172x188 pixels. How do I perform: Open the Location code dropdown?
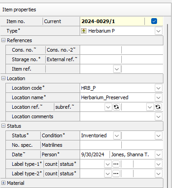[158, 88]
